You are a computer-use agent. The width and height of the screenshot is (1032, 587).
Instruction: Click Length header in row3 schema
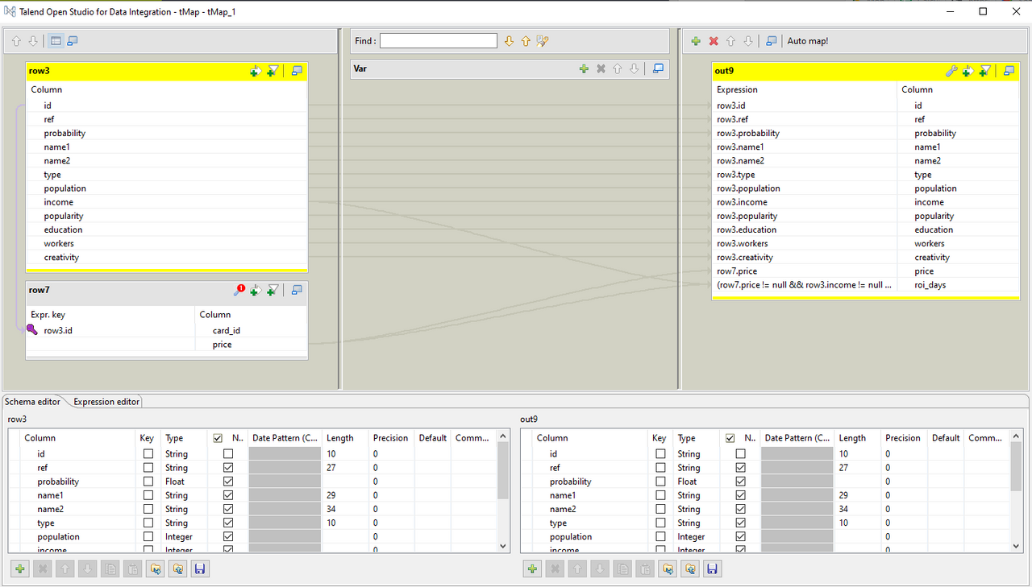pos(340,438)
